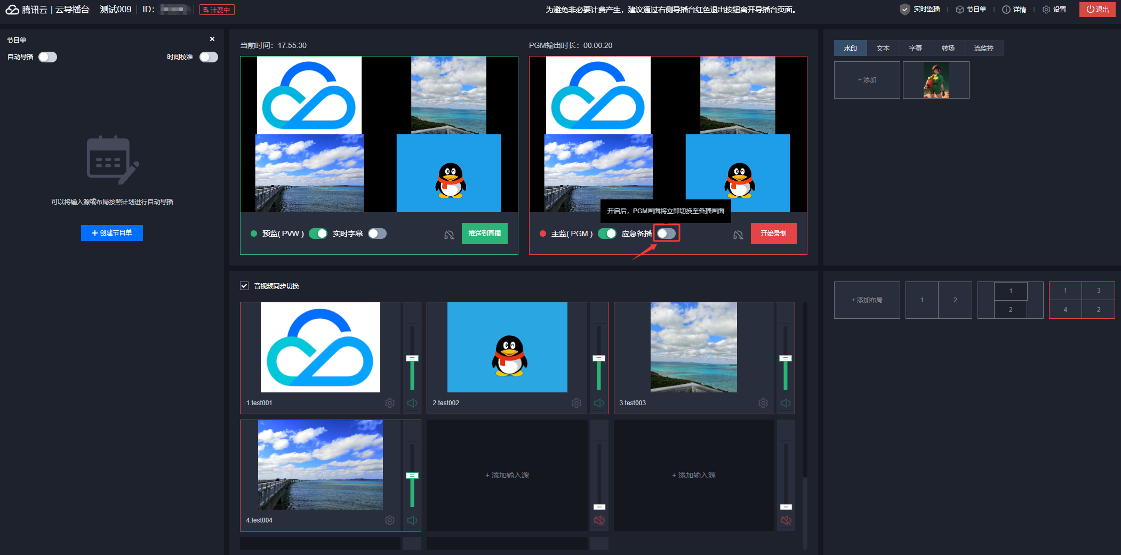Click the PVW audio monitor headphone icon
Viewport: 1121px width, 555px height.
[x=449, y=235]
